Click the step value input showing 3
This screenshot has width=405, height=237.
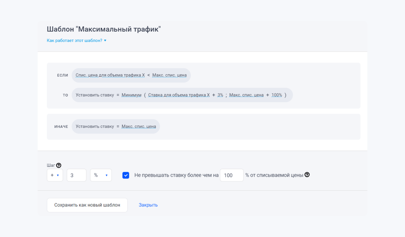click(76, 175)
